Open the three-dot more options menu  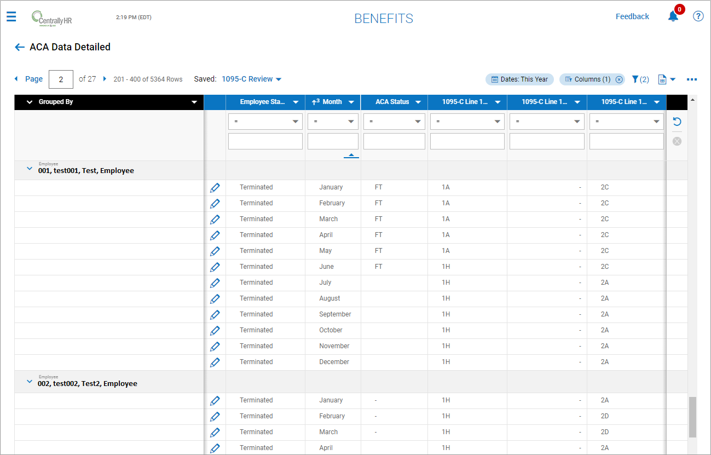(x=692, y=79)
